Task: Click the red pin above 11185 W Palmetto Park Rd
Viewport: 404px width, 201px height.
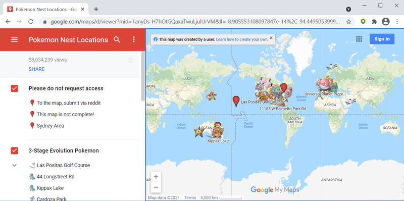Action: click(284, 88)
